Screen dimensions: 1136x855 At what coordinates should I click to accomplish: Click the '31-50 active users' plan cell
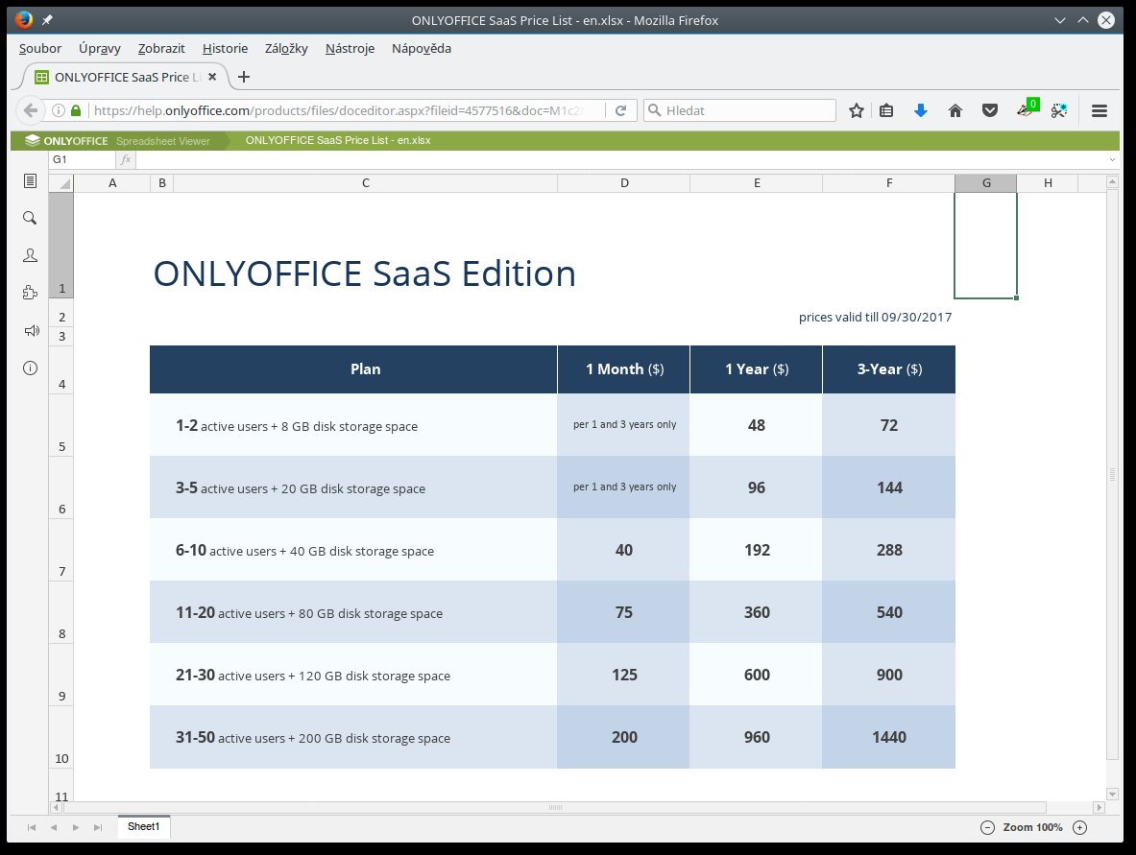point(353,737)
